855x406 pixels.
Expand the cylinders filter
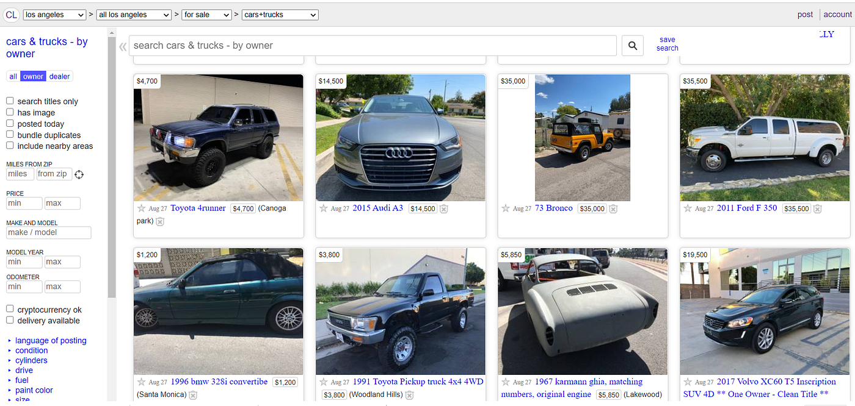pyautogui.click(x=31, y=360)
